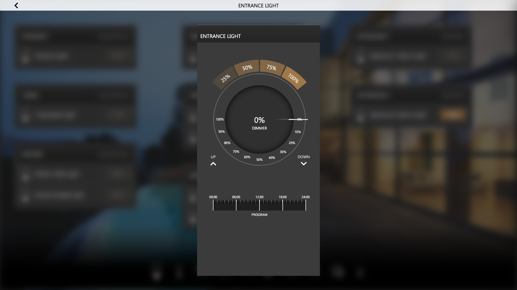Screen dimensions: 517x290
Task: Click the 12:00 marker on program timeline
Action: pyautogui.click(x=259, y=197)
